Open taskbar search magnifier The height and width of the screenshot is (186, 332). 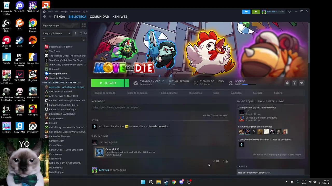coord(151,182)
